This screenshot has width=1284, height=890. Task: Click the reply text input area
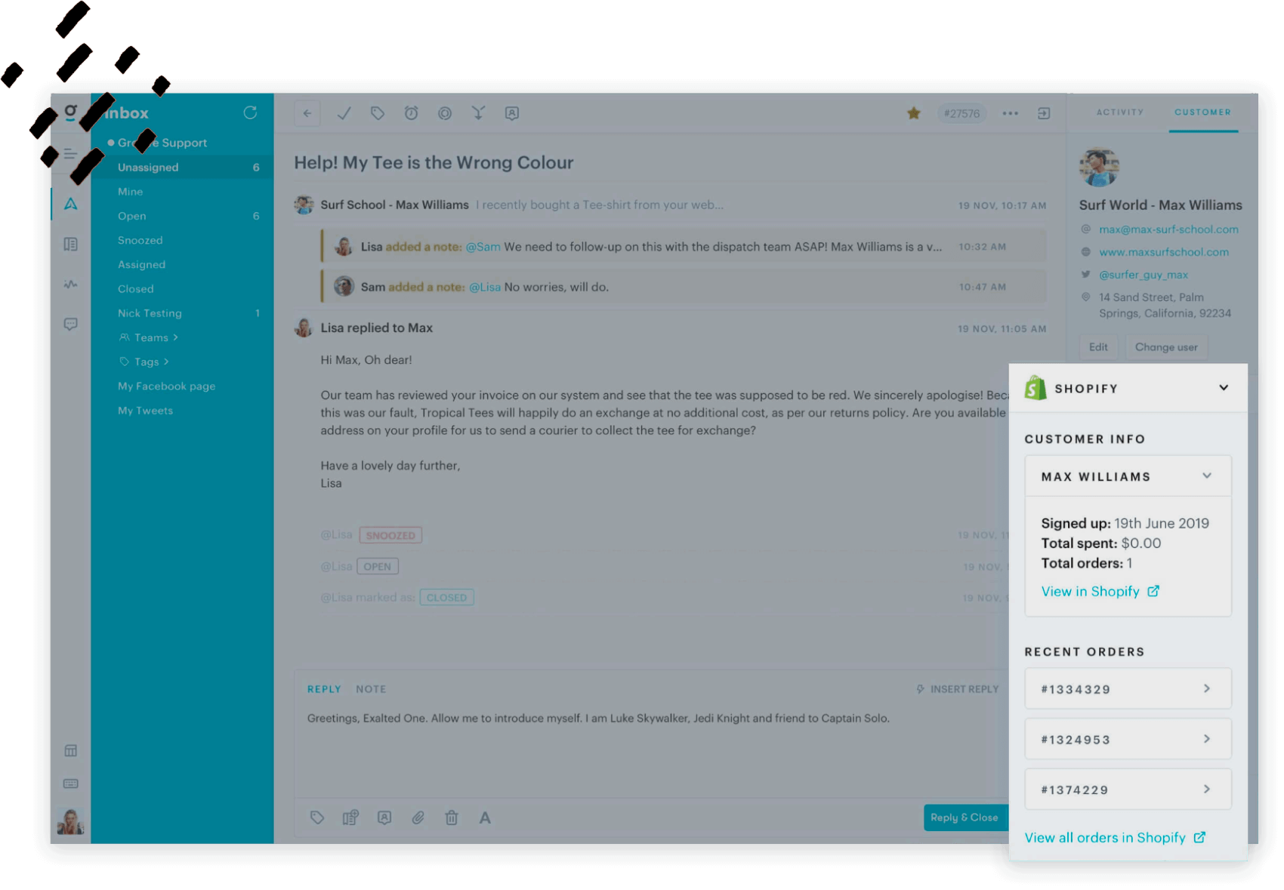(x=651, y=747)
